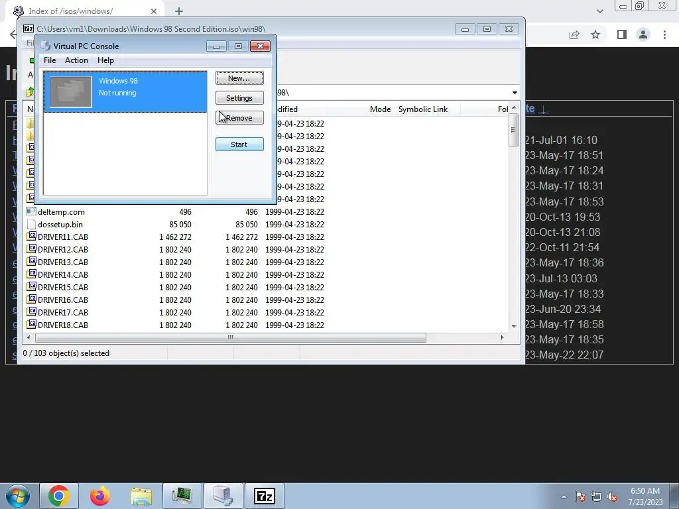Click the Windows 98 VM thumbnail
This screenshot has height=509, width=679.
pyautogui.click(x=70, y=91)
